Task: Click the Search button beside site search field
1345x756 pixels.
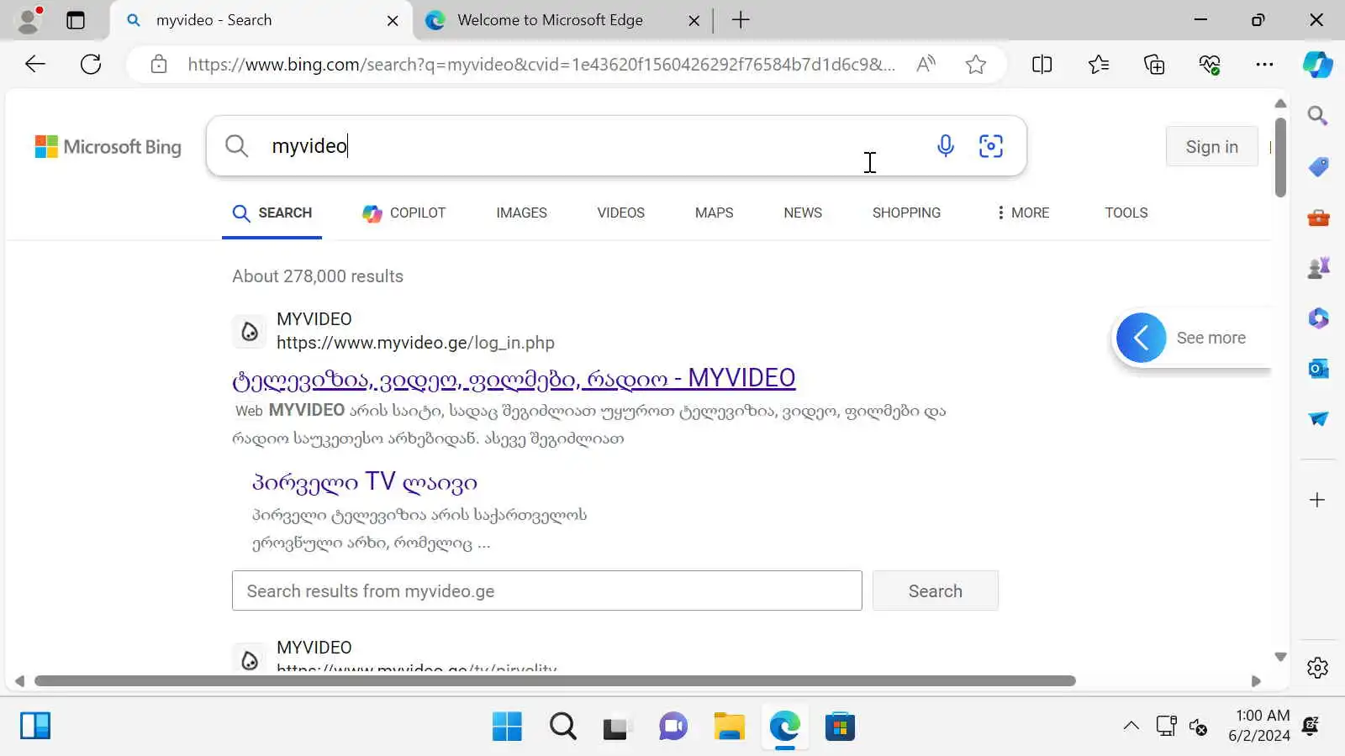Action: pos(935,591)
